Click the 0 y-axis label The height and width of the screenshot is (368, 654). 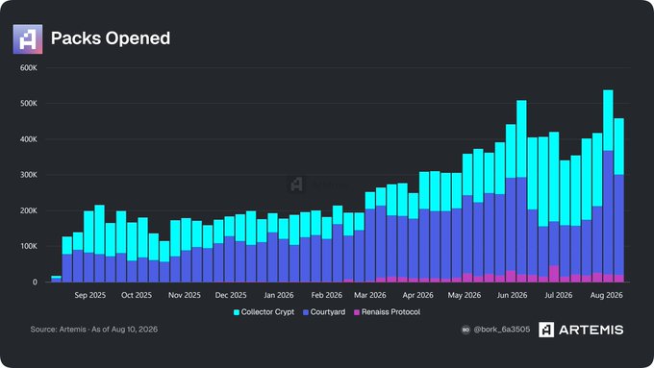(x=35, y=282)
